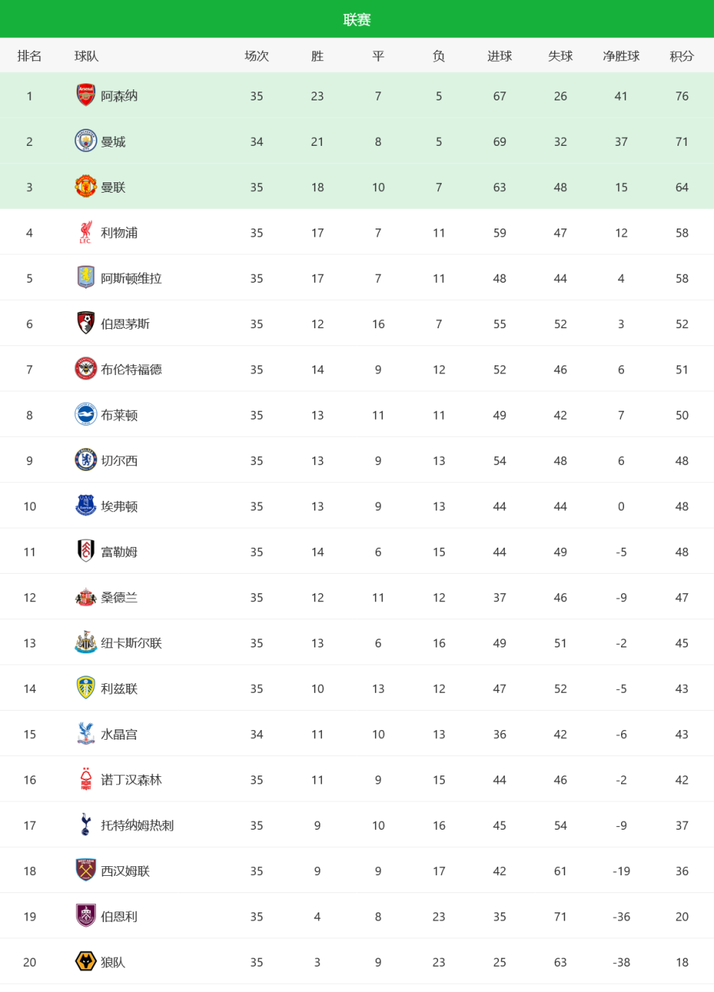This screenshot has height=992, width=714.
Task: Open team name 纽卡斯尔联
Action: pos(132,643)
